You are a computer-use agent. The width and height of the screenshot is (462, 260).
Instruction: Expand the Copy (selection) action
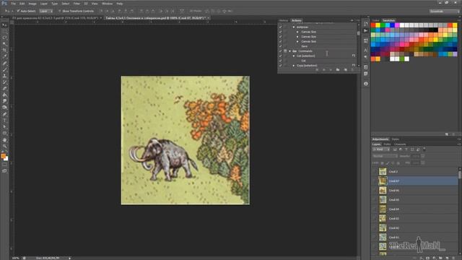[x=294, y=66]
